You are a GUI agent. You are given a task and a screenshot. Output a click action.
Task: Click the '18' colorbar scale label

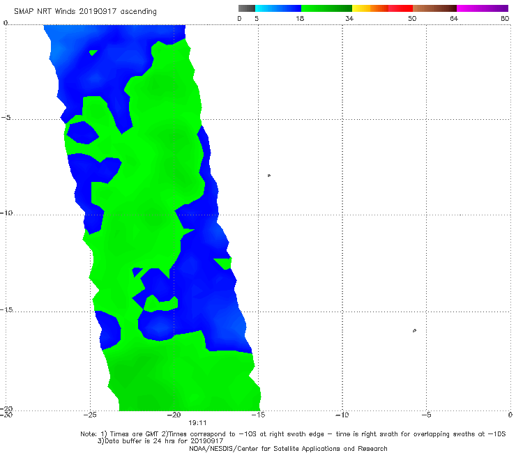pos(300,18)
